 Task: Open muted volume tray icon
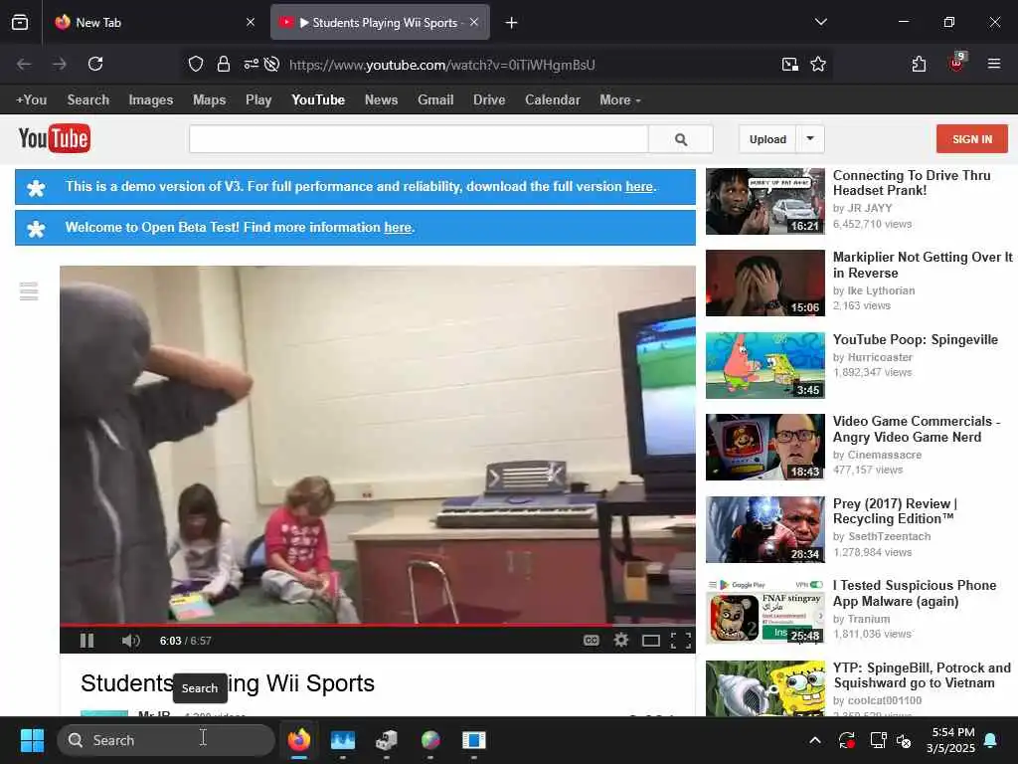[x=903, y=740]
